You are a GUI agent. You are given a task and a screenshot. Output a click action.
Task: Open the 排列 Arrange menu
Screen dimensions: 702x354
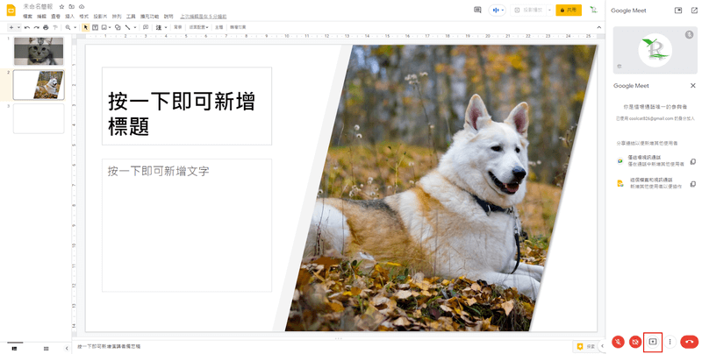click(117, 17)
